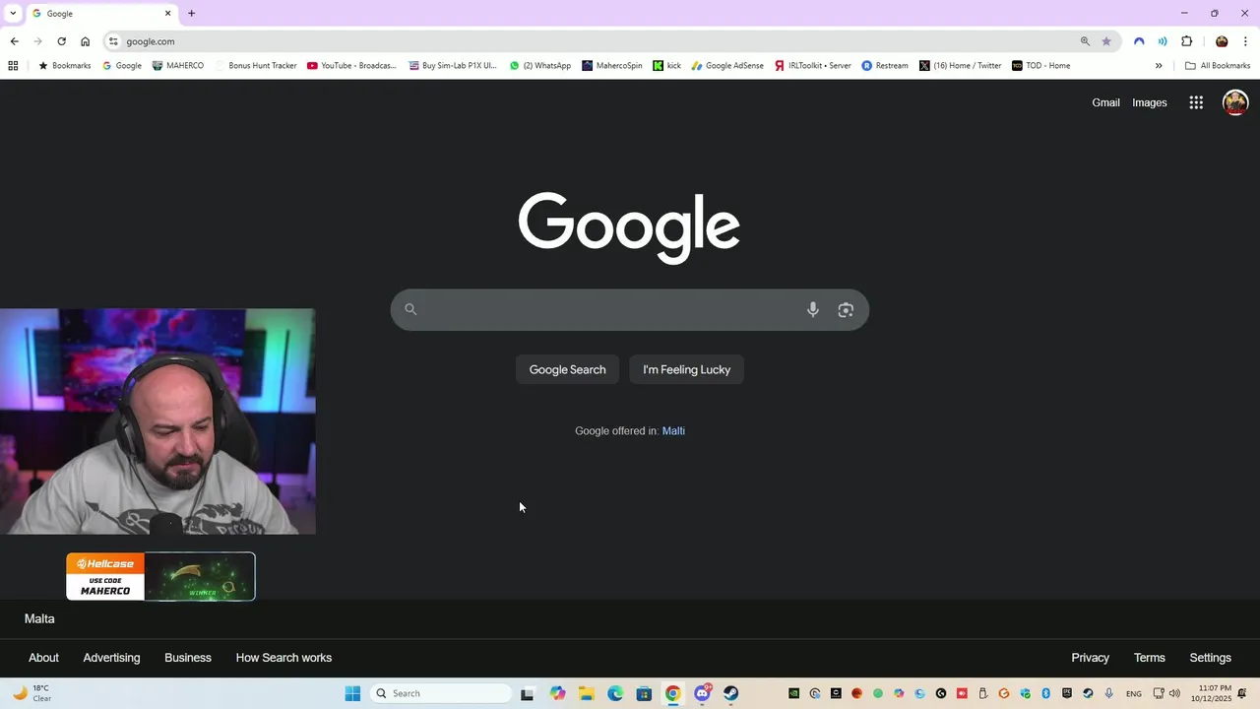The height and width of the screenshot is (709, 1260).
Task: Open Windows Start menu
Action: pos(352,693)
